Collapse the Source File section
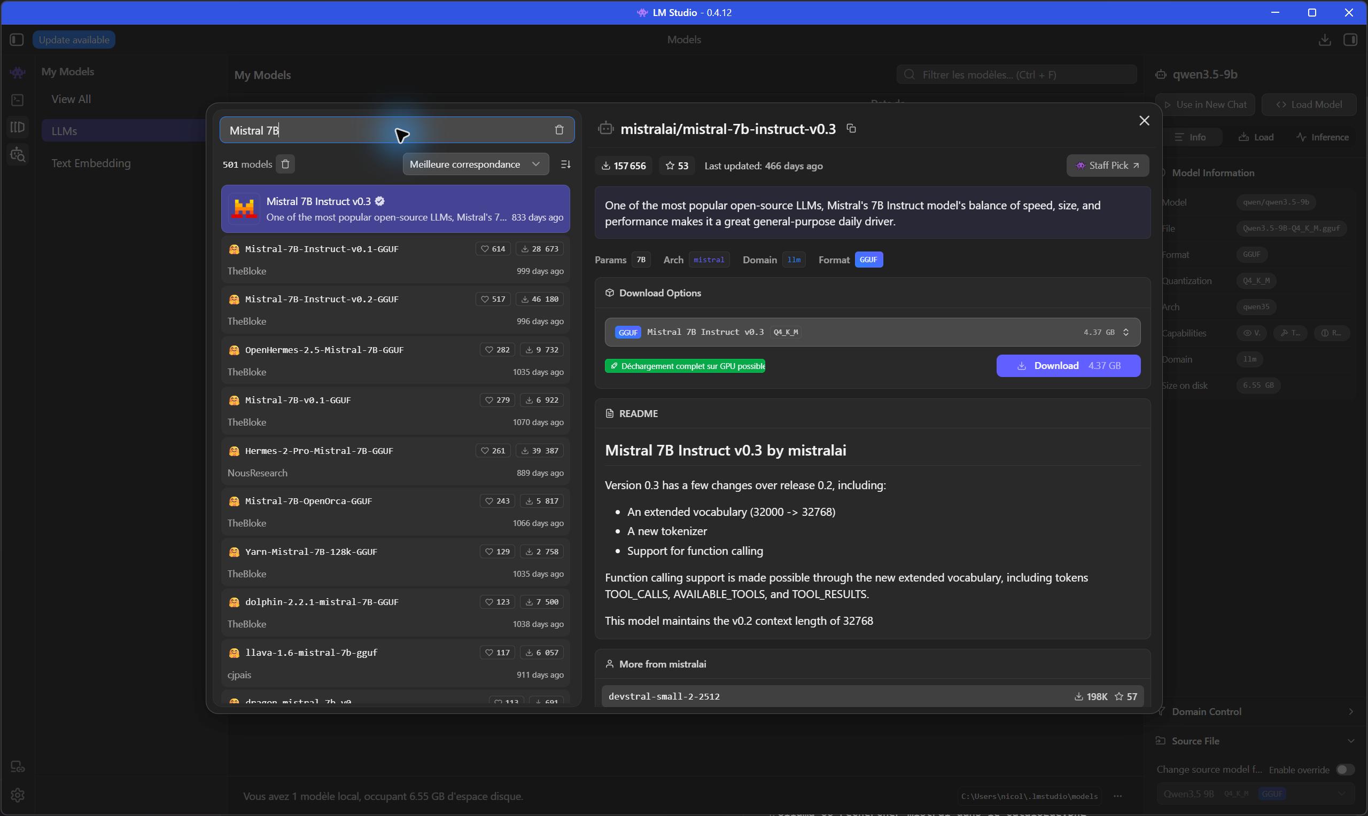 pos(1255,741)
